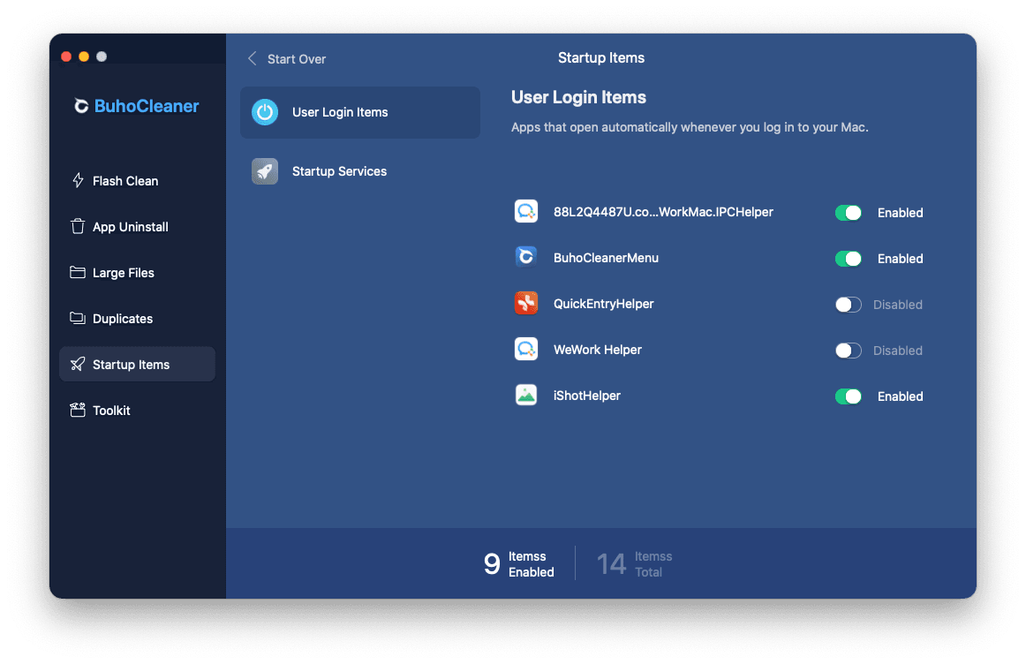Open the Duplicates section icon
1026x664 pixels.
coord(79,318)
